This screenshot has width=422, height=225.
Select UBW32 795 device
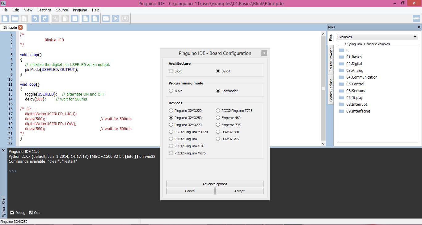[227, 139]
